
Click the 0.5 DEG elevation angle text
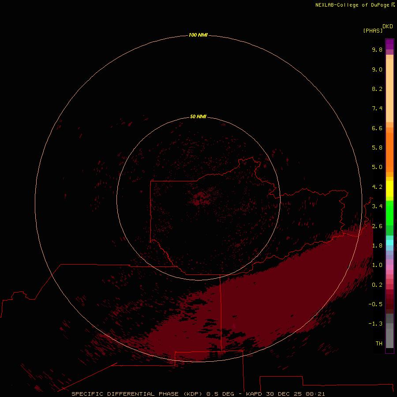coord(220,394)
